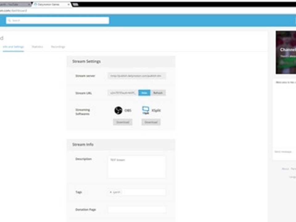The image size is (296, 222).
Task: Click the Dailymotion Games tab favicon
Action: pyautogui.click(x=35, y=4)
